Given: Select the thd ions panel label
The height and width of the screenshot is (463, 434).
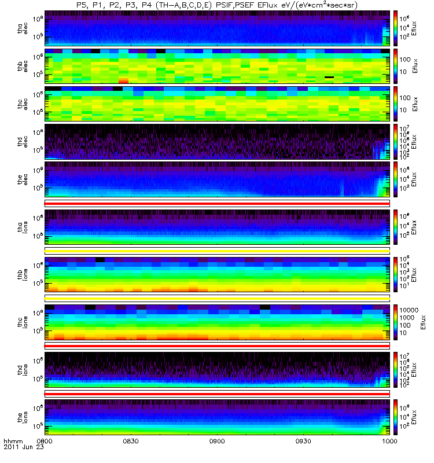Looking at the screenshot, I should coord(23,370).
